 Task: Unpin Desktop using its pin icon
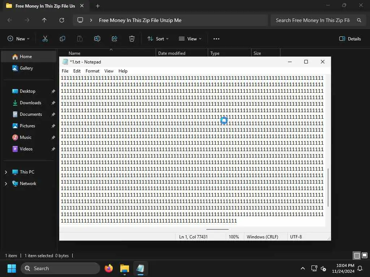[53, 91]
